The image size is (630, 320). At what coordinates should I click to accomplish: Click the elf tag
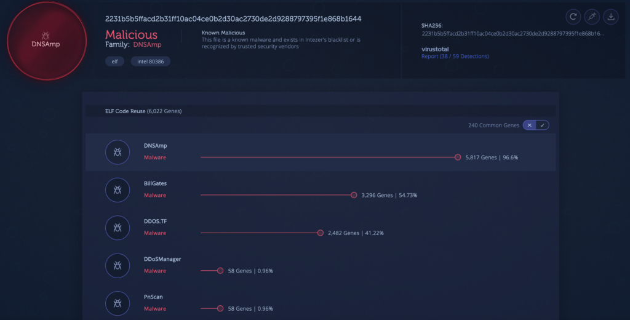pos(114,62)
